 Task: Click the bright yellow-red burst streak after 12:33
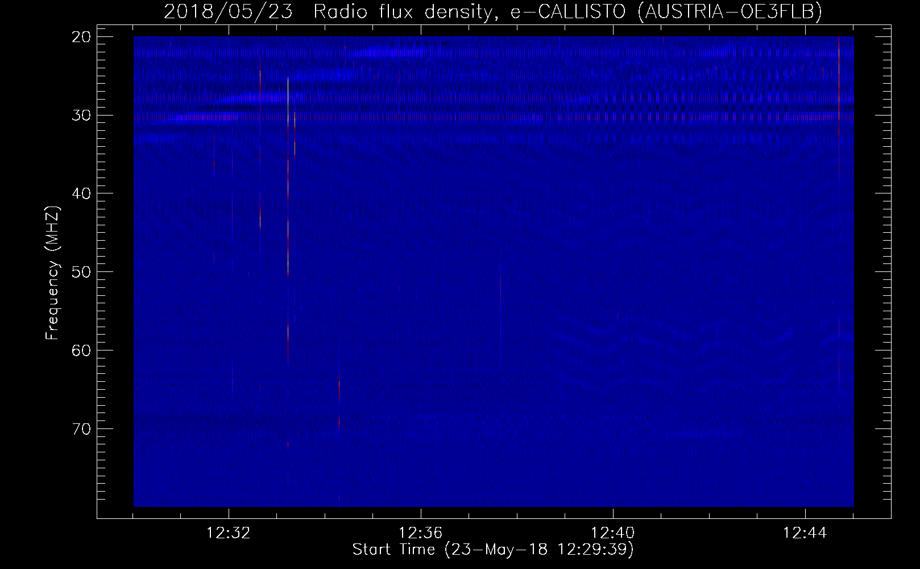(288, 221)
